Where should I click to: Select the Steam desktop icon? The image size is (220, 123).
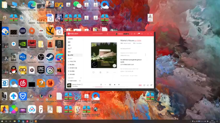click(50, 58)
